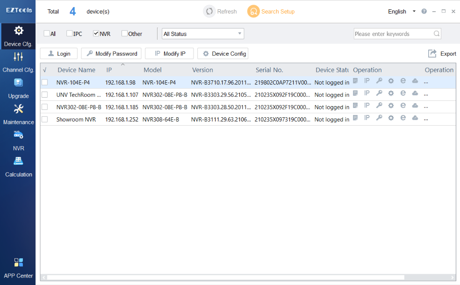Open the Channel Cfg. sidebar section
The width and height of the screenshot is (460, 285).
click(x=18, y=63)
